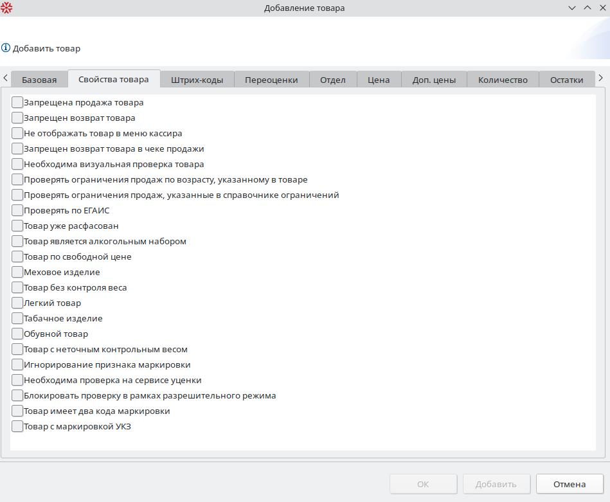Screen dimensions: 610x502
Task: Tick Меховое изделие checkbox
Action: tap(17, 272)
